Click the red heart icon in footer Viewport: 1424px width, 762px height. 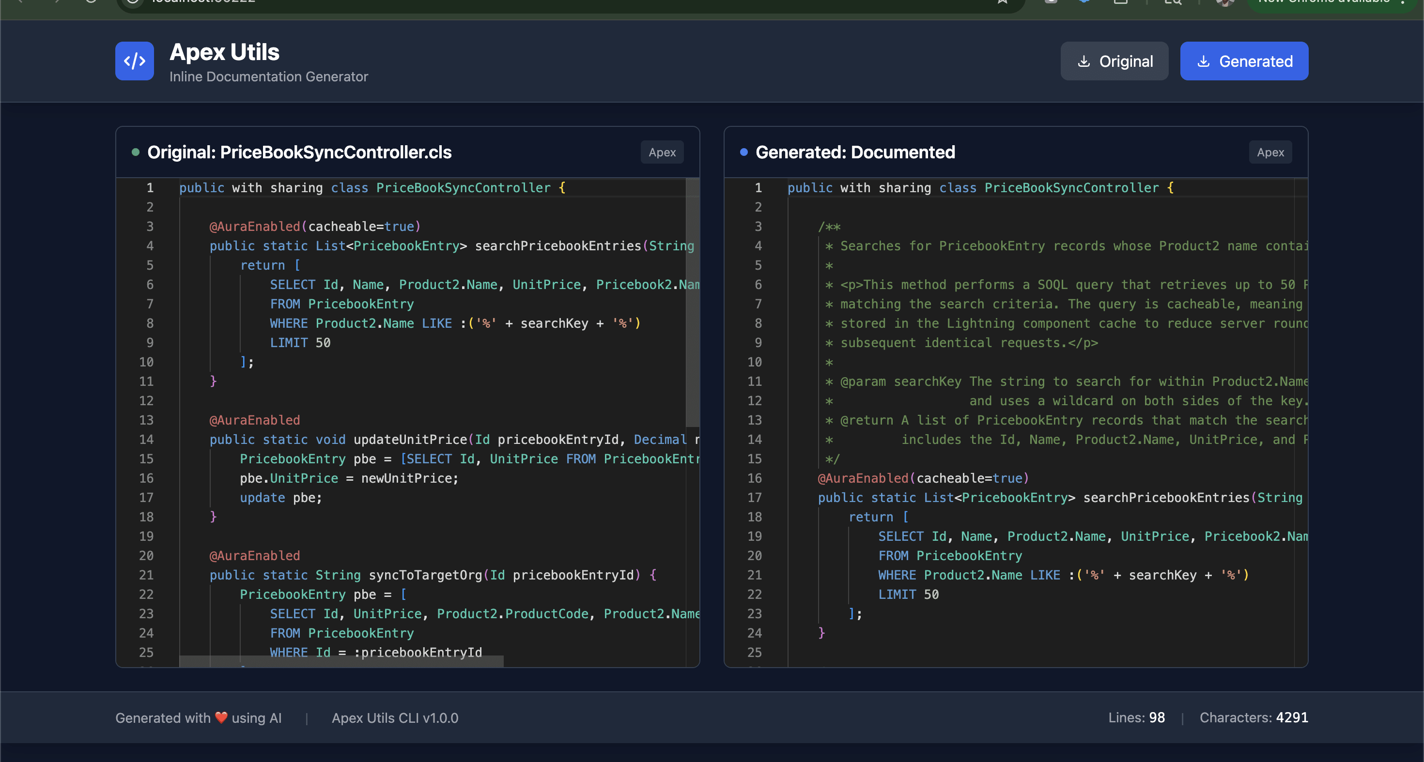tap(221, 717)
